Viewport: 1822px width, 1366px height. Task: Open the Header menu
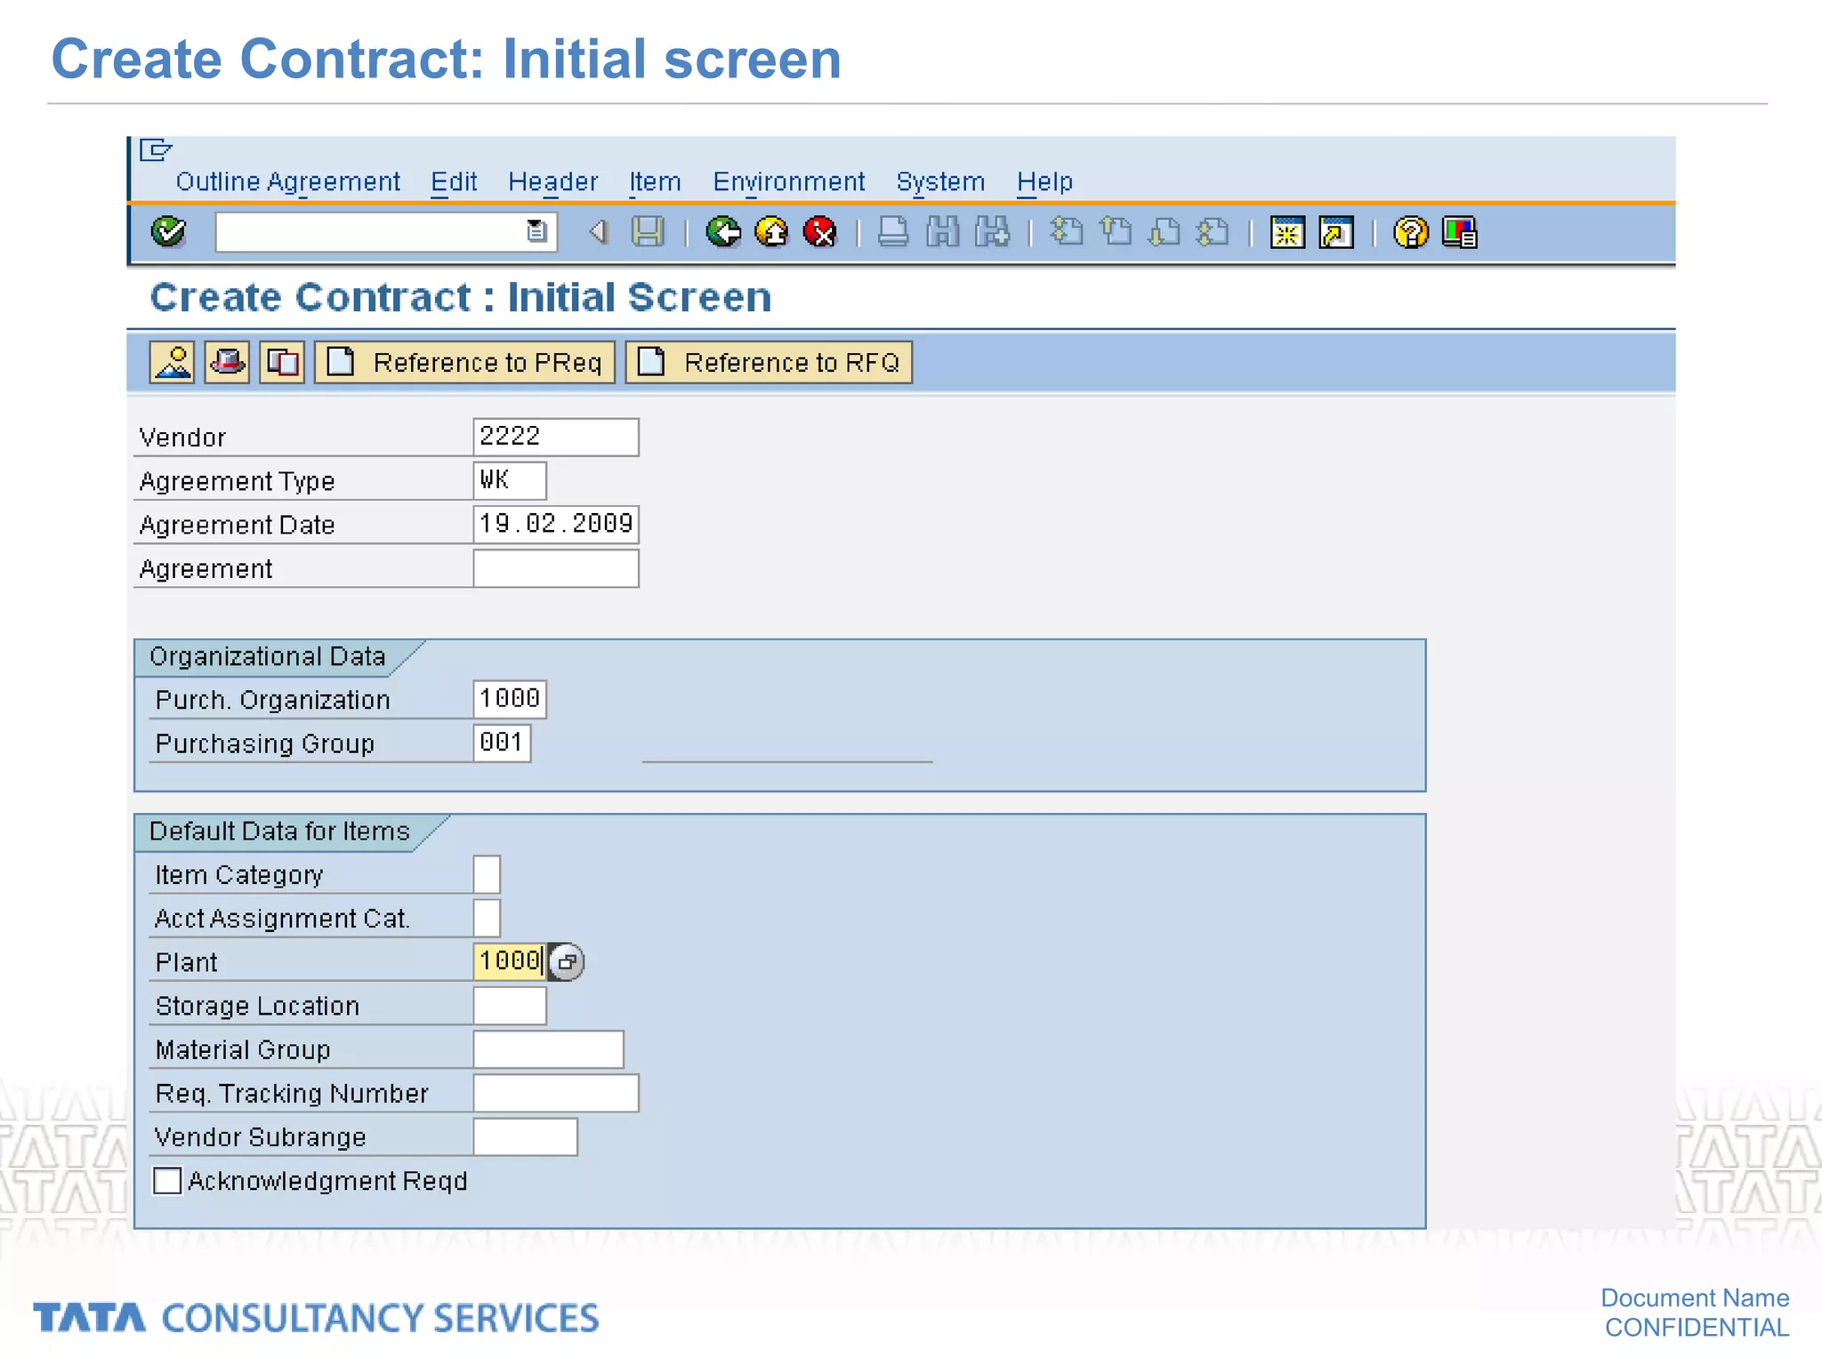[552, 181]
